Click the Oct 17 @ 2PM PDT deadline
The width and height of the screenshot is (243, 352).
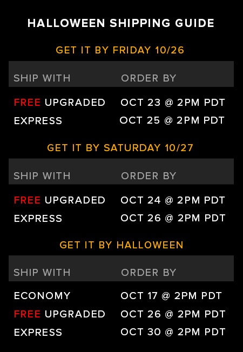tap(171, 296)
